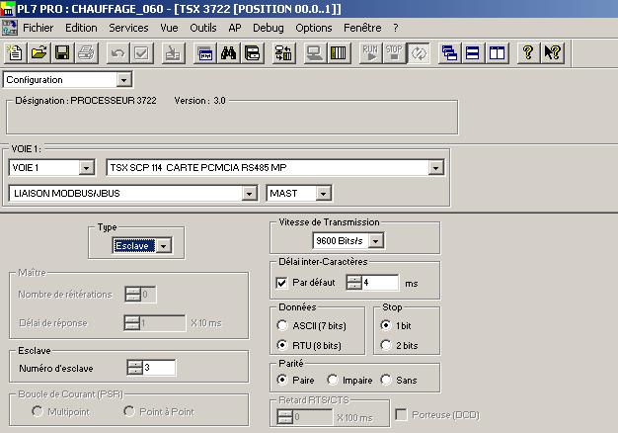Open the Vue menu
This screenshot has width=618, height=433.
(x=169, y=28)
